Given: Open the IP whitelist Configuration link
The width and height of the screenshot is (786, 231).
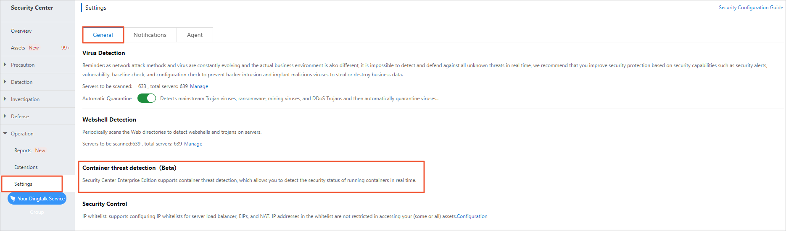Looking at the screenshot, I should tap(472, 216).
